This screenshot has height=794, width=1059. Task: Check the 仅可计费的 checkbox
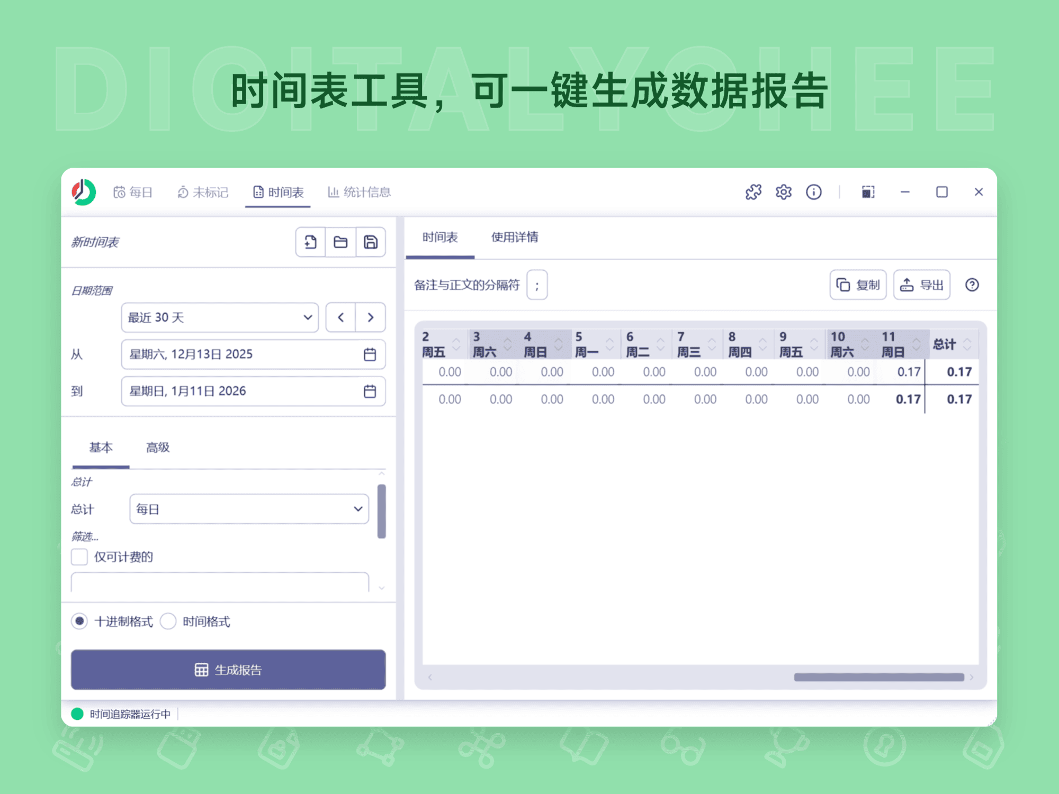click(79, 556)
